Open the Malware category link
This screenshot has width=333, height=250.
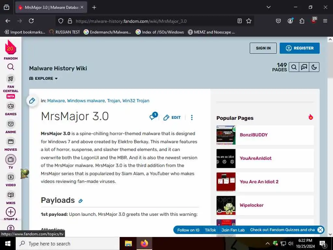coord(56,101)
